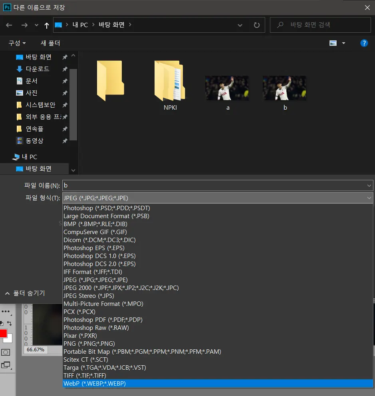Screen dimensions: 375x396
Task: Choose Multi-Picture Format (*.MPO)
Action: coord(218,304)
